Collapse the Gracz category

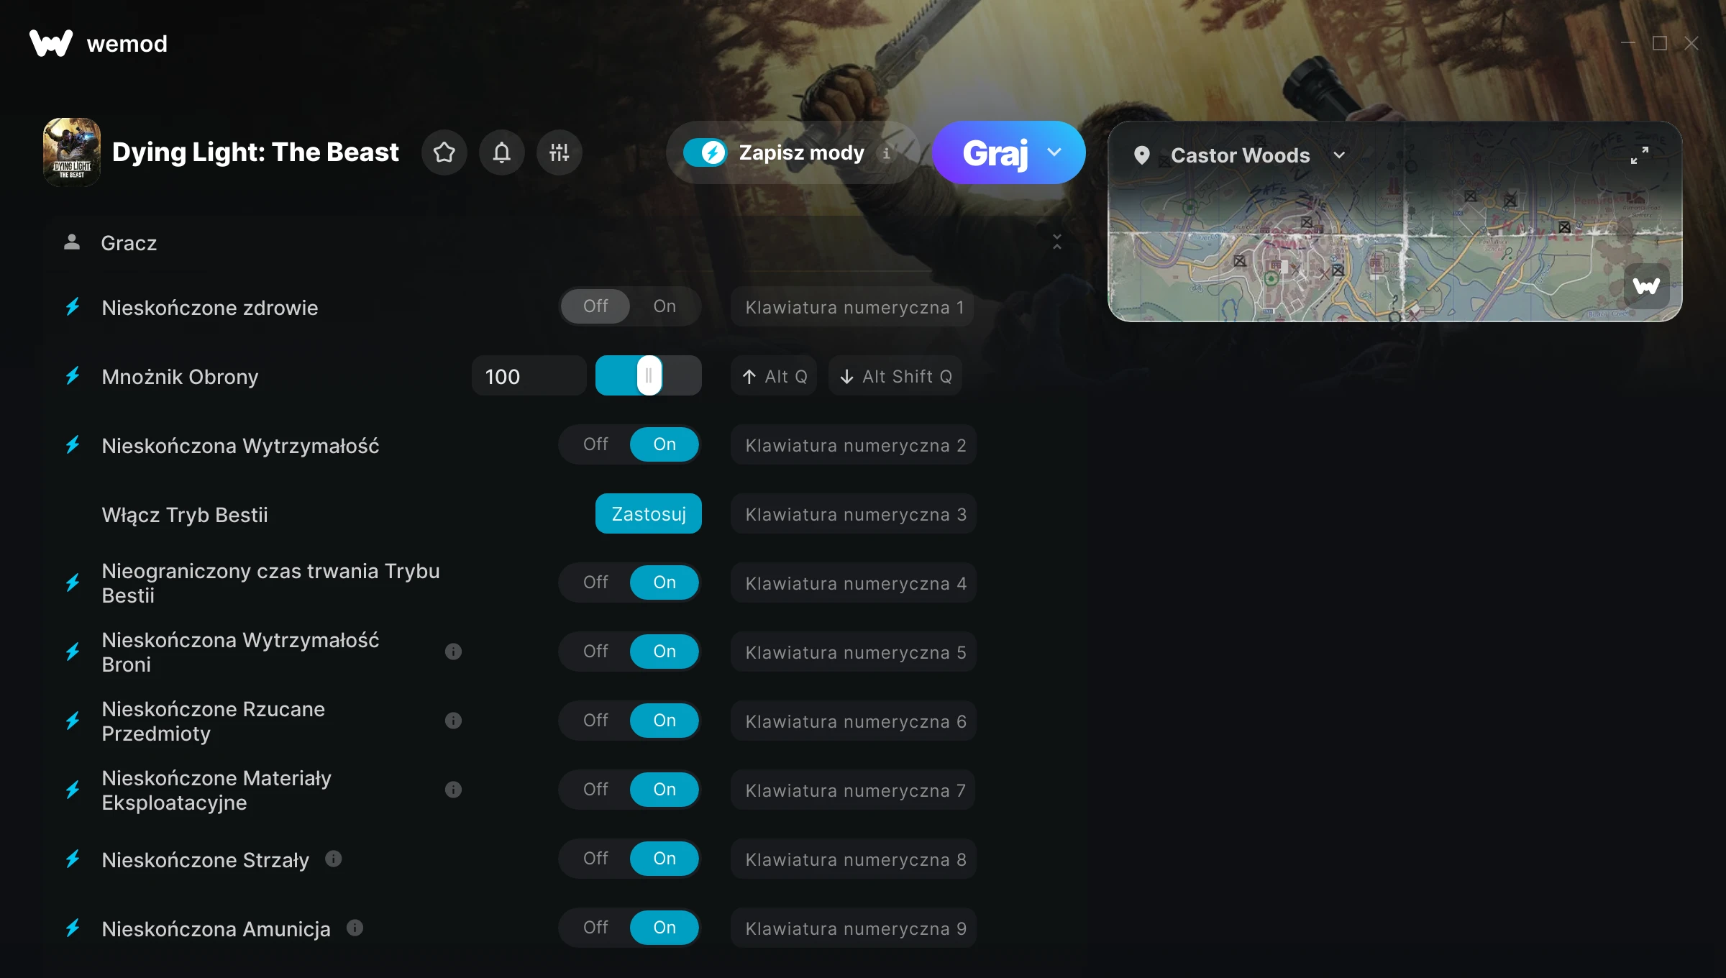point(1056,242)
